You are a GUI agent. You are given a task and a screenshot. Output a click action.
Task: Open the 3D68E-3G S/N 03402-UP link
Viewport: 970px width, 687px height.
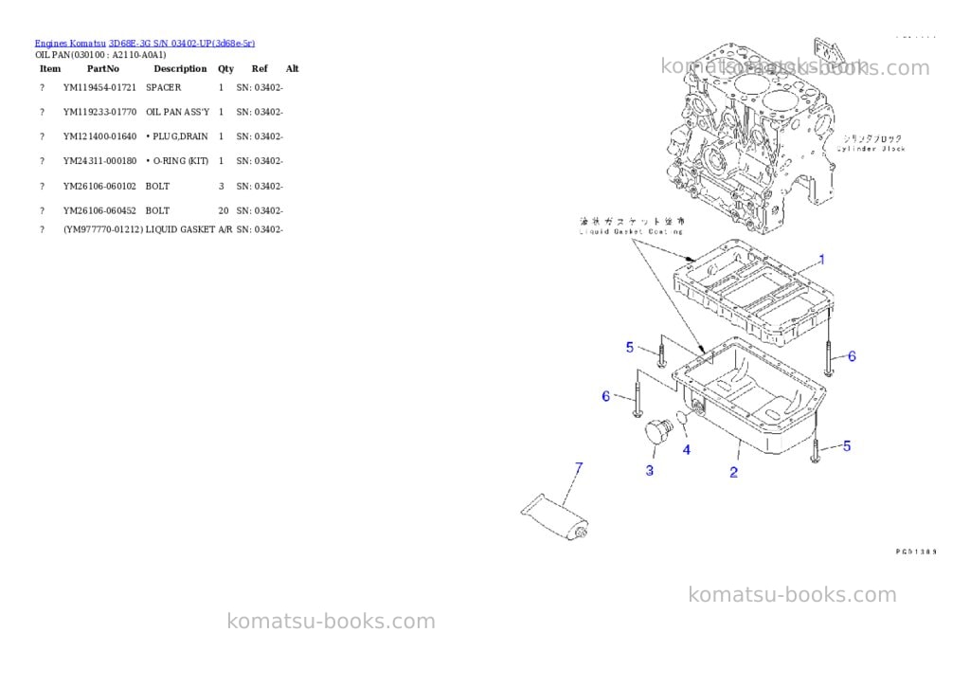(182, 44)
